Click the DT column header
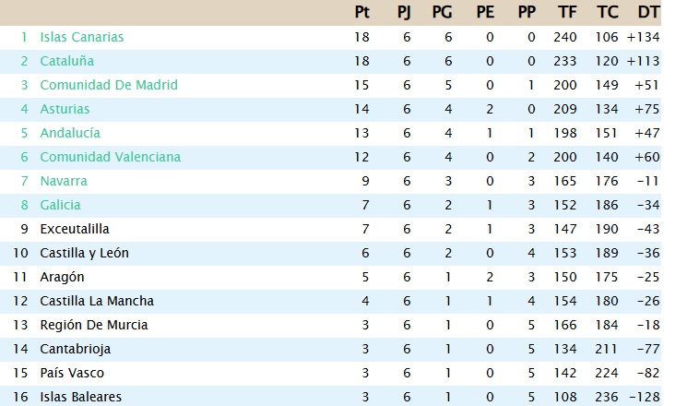 pos(648,13)
